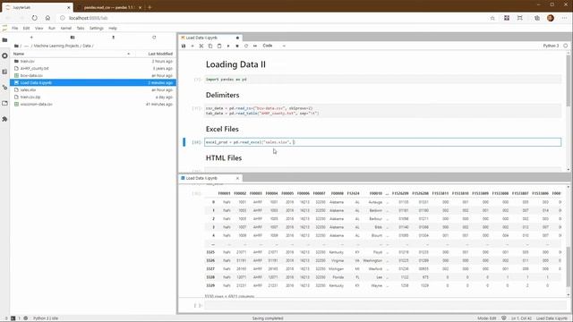
Task: Click the empty code cell in lower panel
Action: tap(382, 305)
